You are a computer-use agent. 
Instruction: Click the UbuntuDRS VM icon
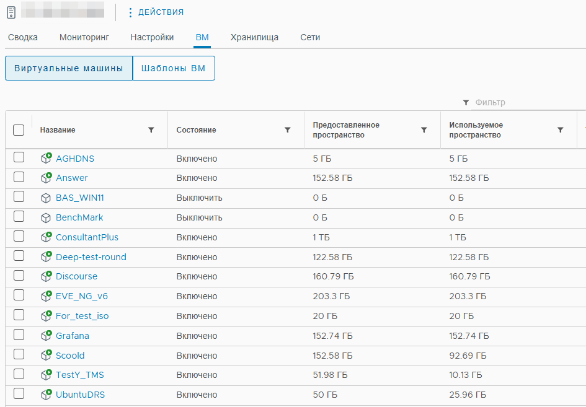[x=46, y=395]
